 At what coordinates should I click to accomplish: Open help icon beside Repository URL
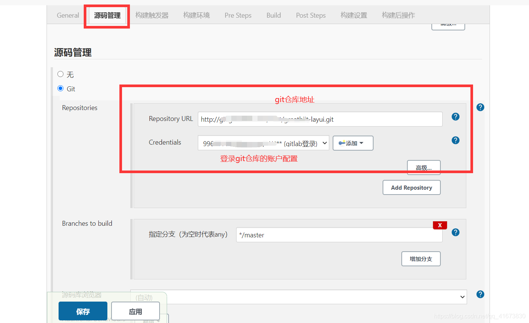pos(455,117)
